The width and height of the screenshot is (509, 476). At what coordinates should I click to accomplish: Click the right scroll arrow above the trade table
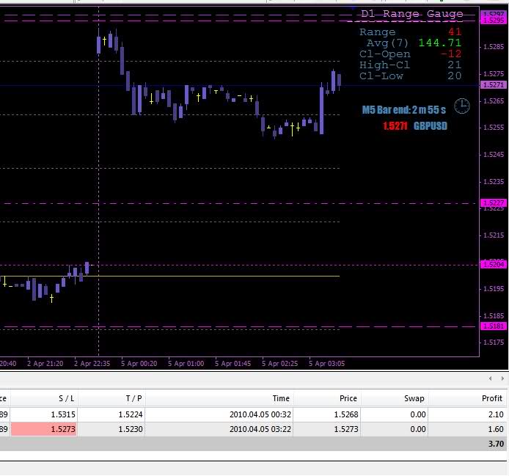[x=502, y=378]
